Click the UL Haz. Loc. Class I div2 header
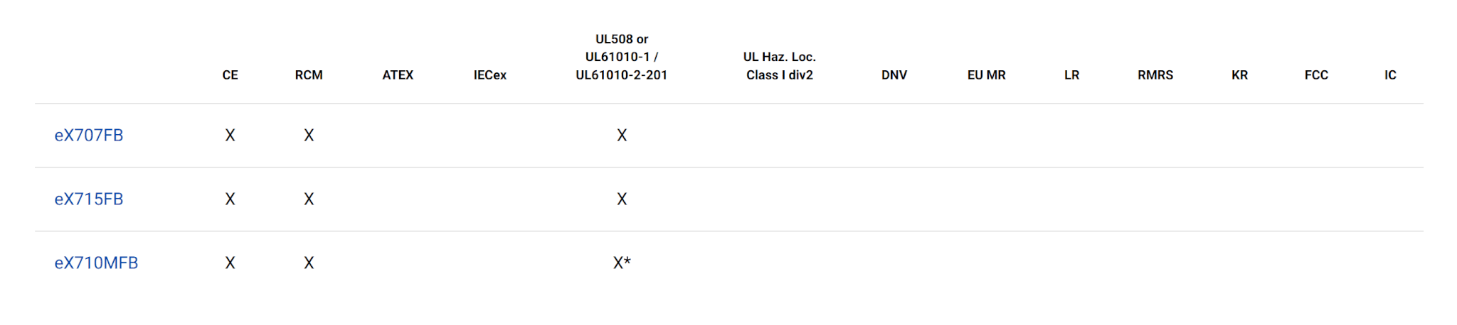This screenshot has height=325, width=1457. tap(780, 66)
